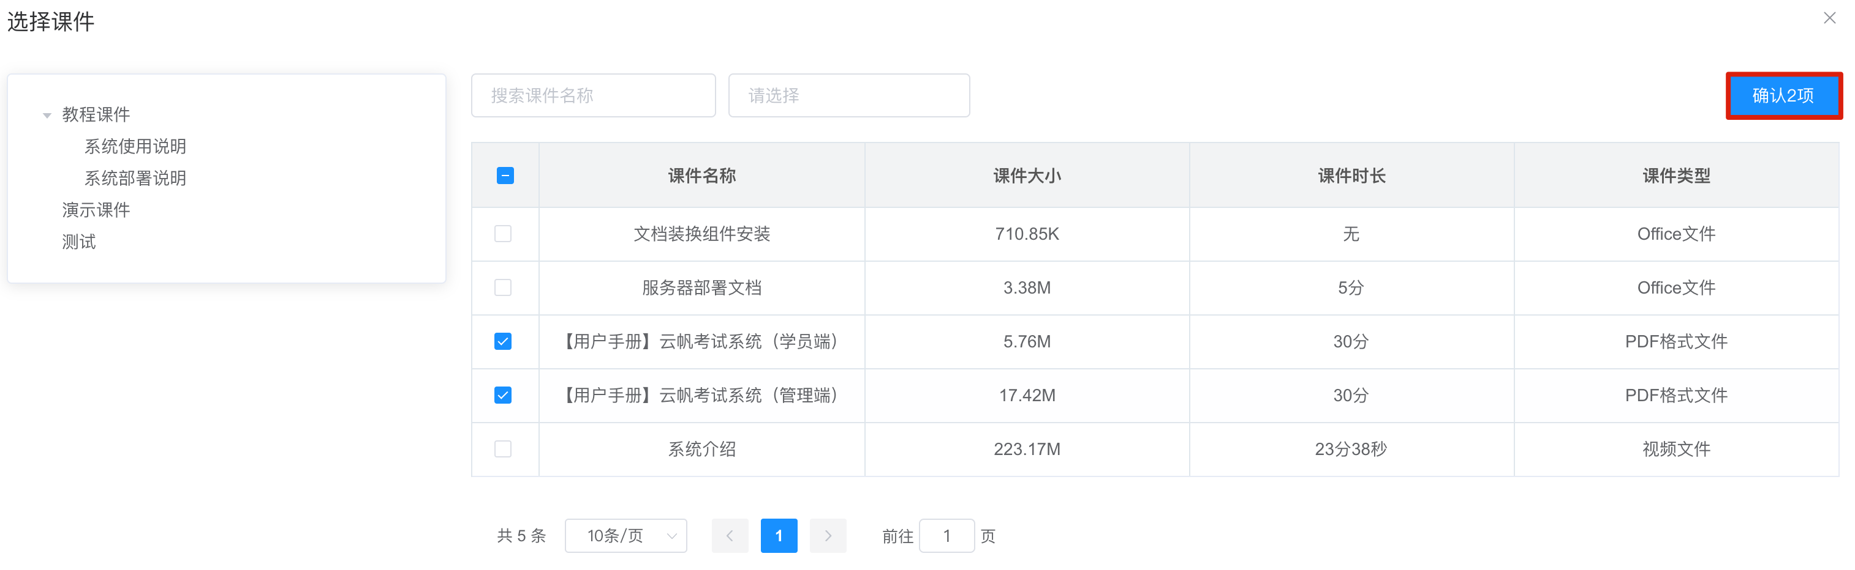Click the 服务器部署文档 name cell
The image size is (1855, 570).
point(701,288)
